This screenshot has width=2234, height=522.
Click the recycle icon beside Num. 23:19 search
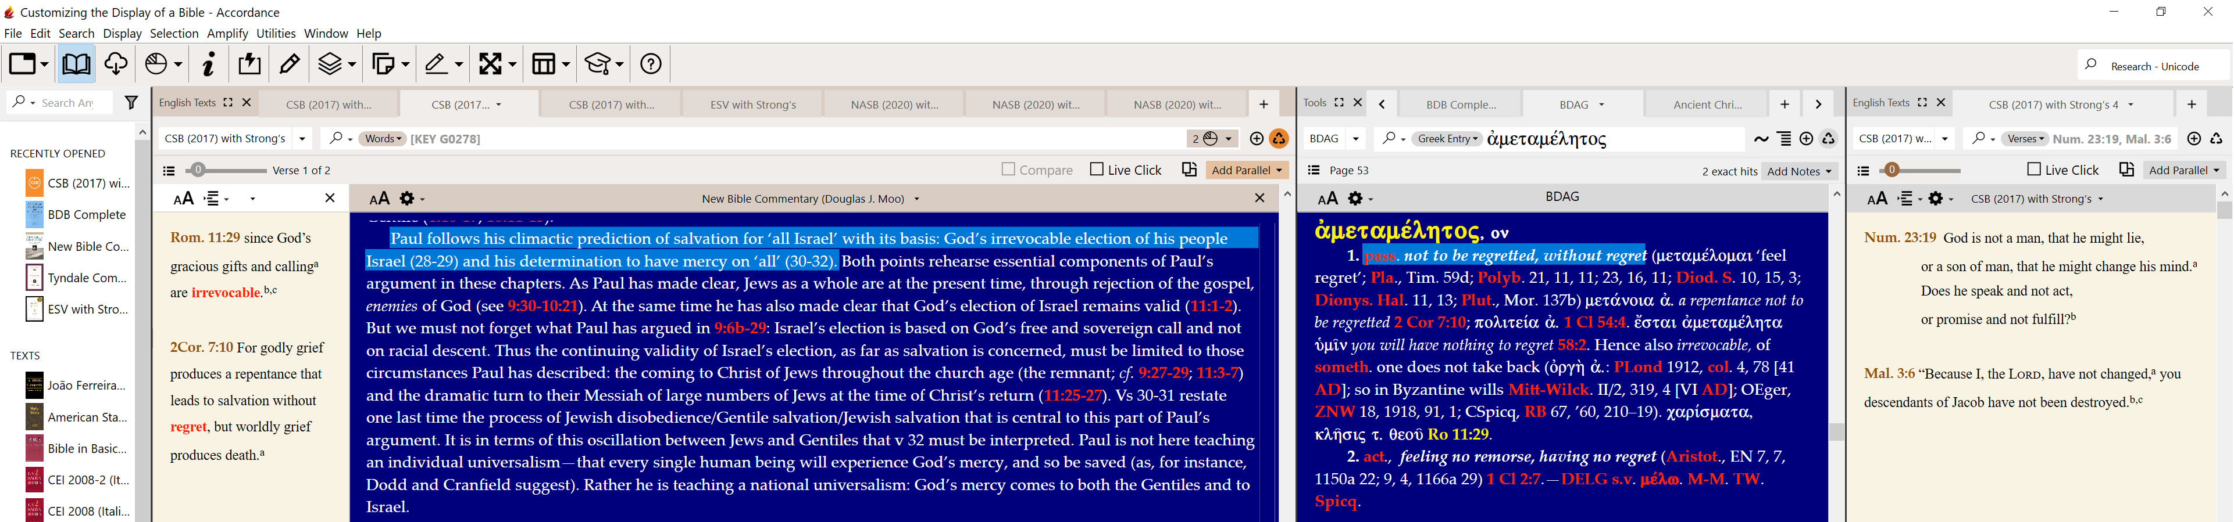[2217, 139]
